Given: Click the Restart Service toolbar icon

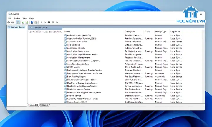Looking at the screenshot, I should pyautogui.click(x=57, y=22).
